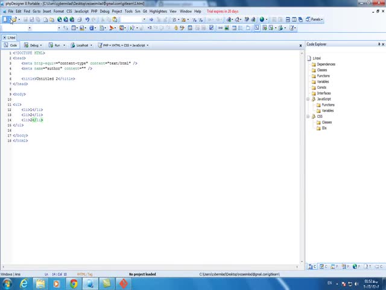Click the Trial expires in 20 days notice
This screenshot has width=386, height=290.
(223, 11)
